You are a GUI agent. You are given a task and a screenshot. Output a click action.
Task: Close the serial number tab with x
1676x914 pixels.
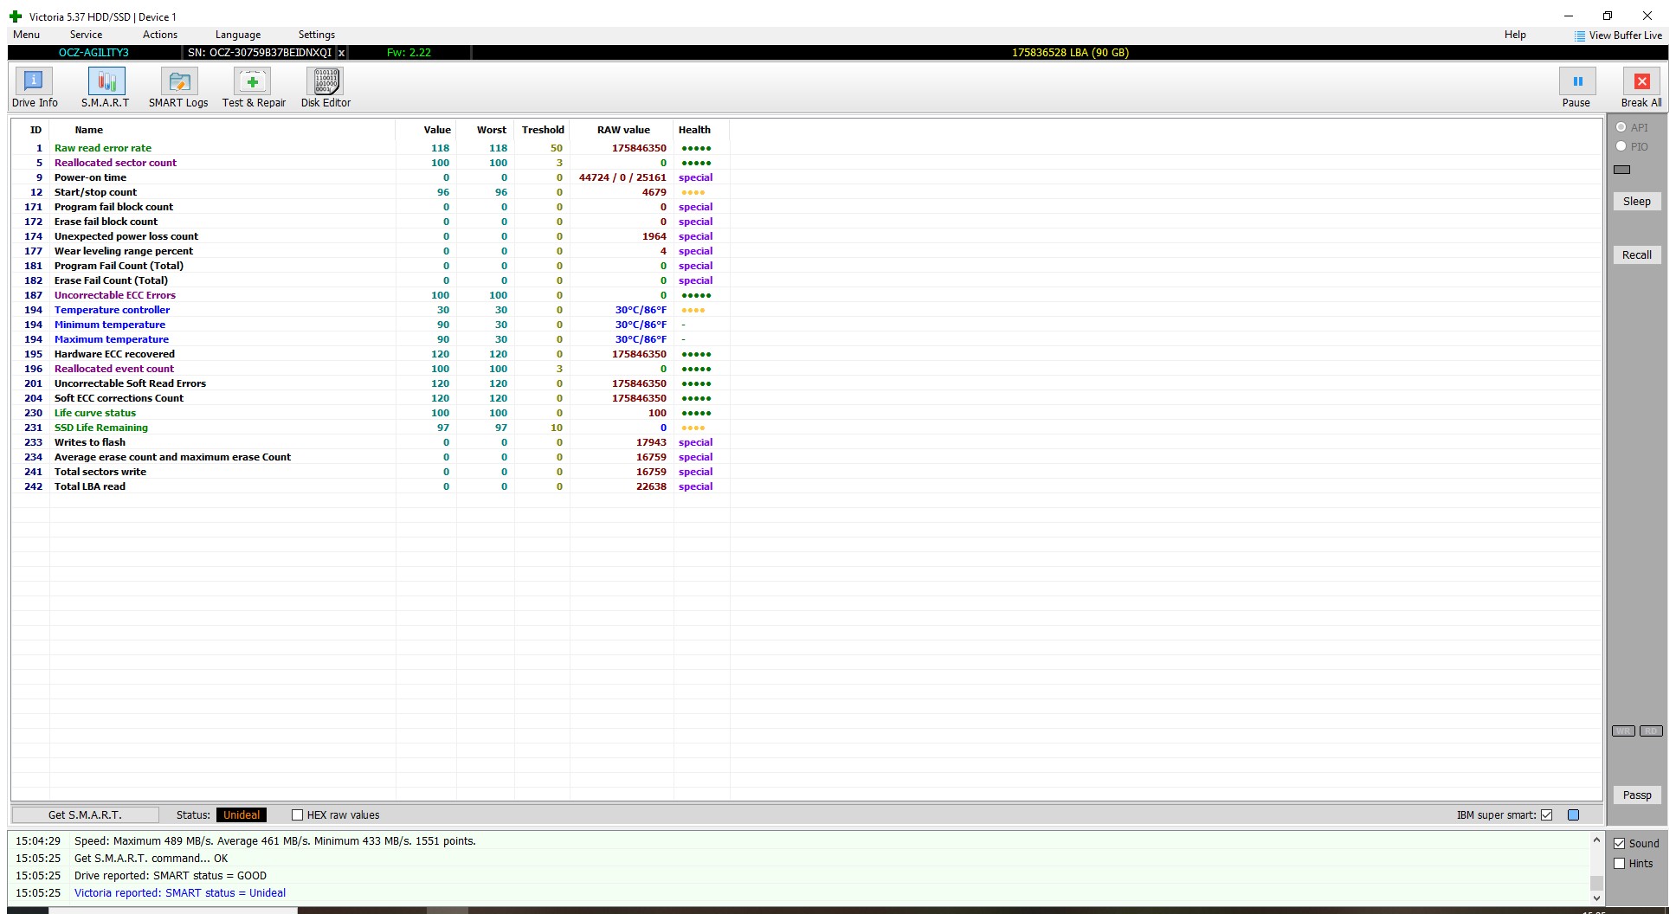341,53
